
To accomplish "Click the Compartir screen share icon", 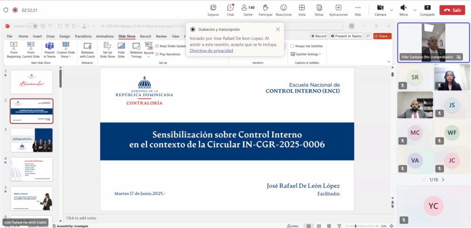I will 427,9.
